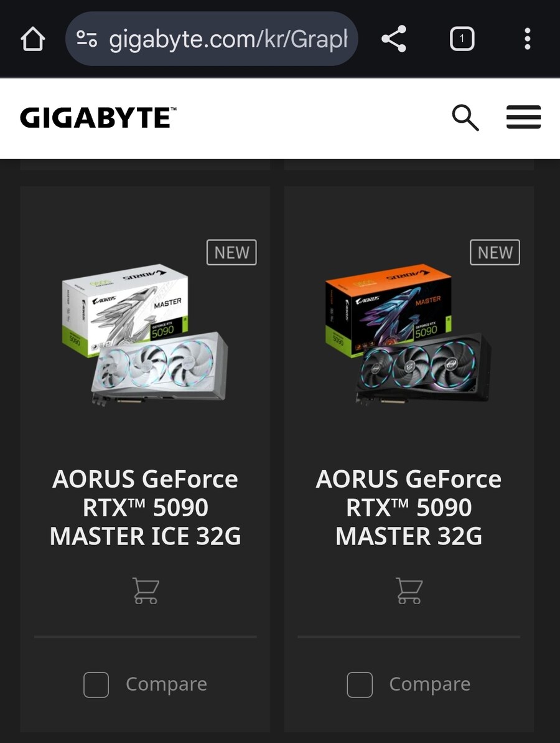The image size is (560, 743).
Task: Share the current page
Action: [x=394, y=39]
